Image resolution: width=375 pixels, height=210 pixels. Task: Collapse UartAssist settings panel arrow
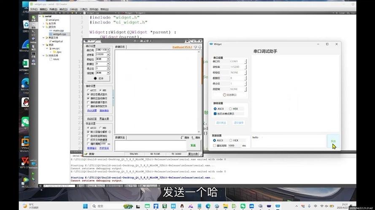click(113, 97)
